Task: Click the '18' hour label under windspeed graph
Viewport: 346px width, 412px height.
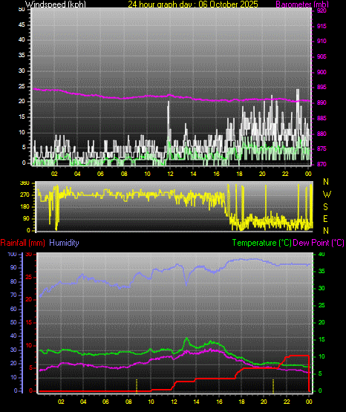Action: (x=239, y=174)
